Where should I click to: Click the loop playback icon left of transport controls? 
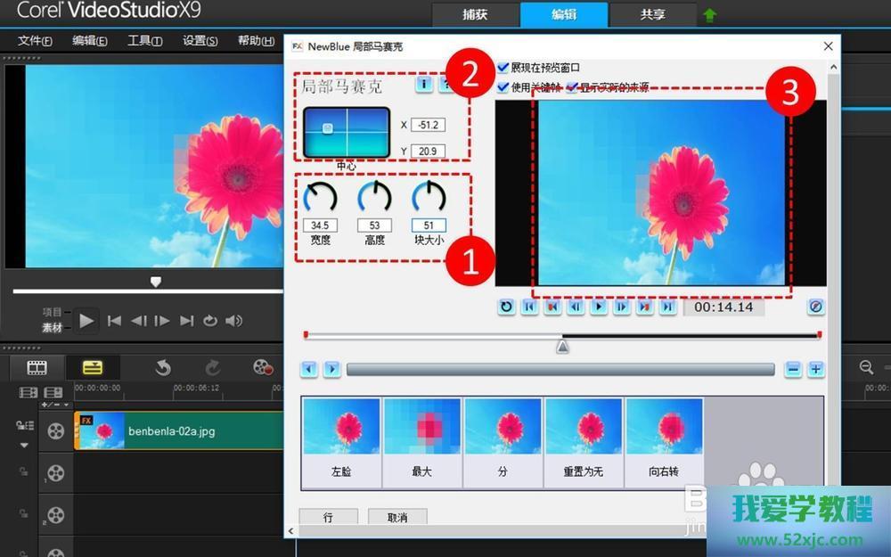506,307
